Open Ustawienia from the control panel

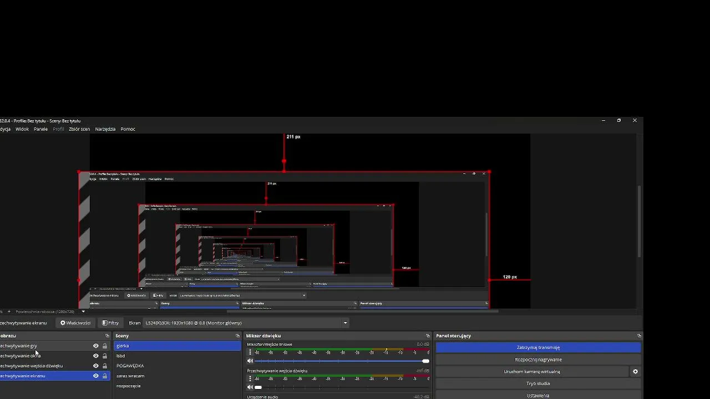538,396
